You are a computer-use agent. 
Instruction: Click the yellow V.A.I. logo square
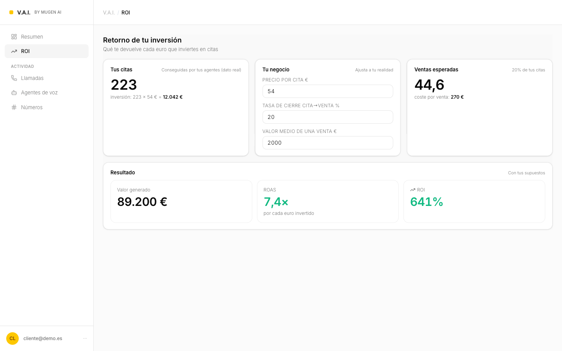(11, 12)
